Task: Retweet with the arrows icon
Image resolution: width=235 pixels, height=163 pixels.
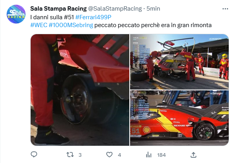Action: pyautogui.click(x=70, y=155)
